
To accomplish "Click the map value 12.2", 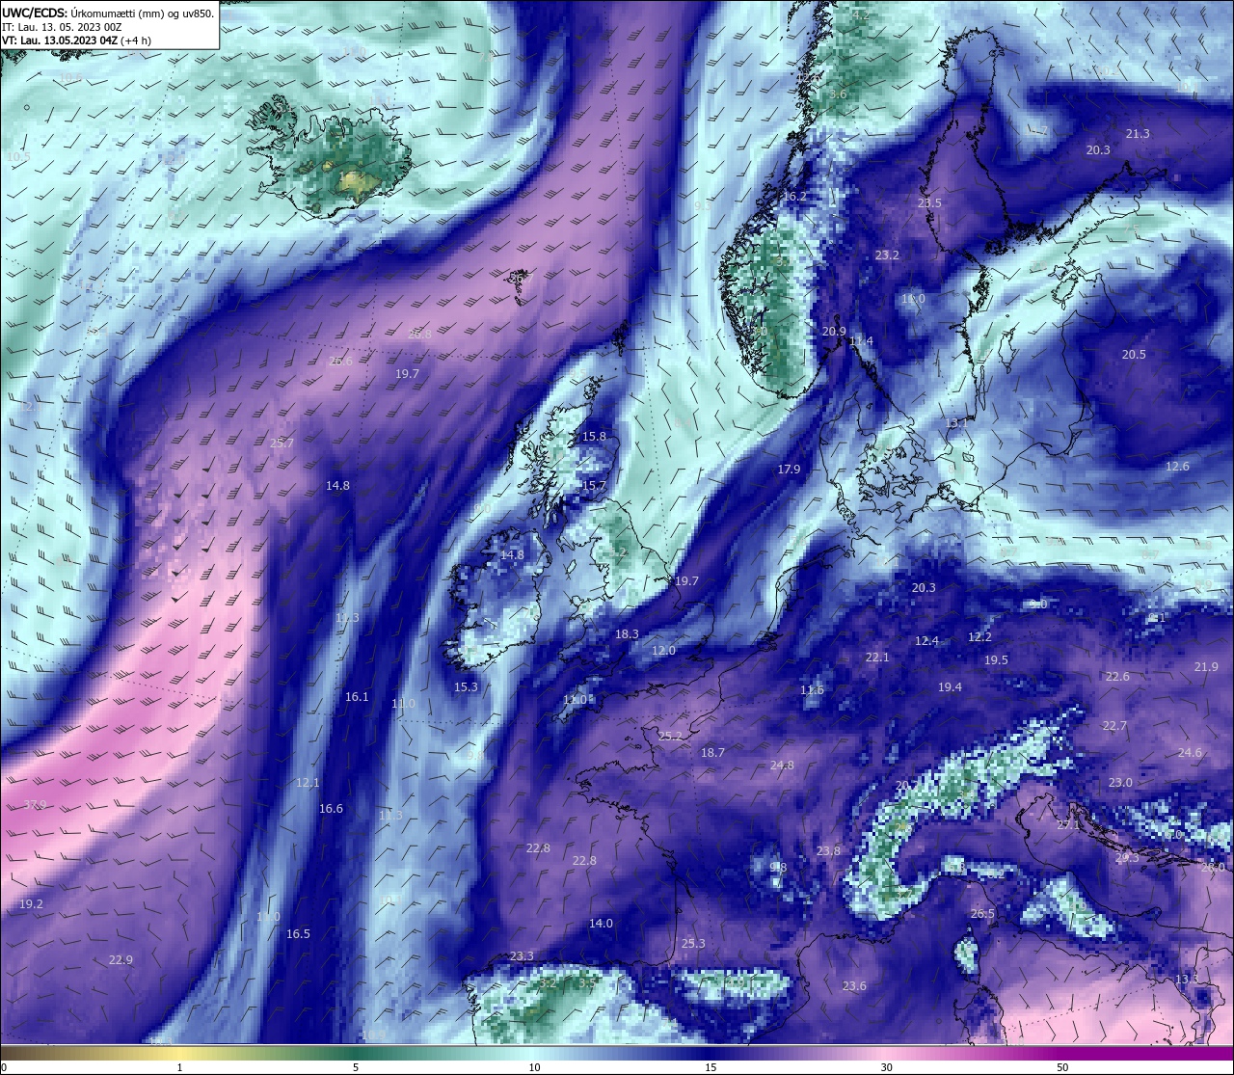I will 979,637.
